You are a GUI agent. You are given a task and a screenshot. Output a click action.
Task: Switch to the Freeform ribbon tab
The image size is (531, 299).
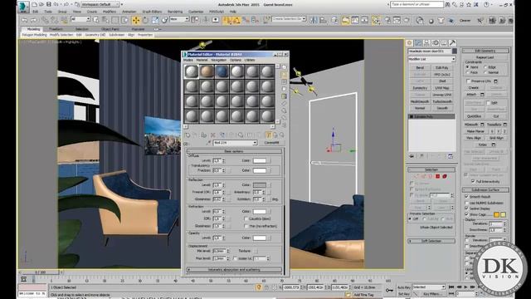(x=56, y=30)
